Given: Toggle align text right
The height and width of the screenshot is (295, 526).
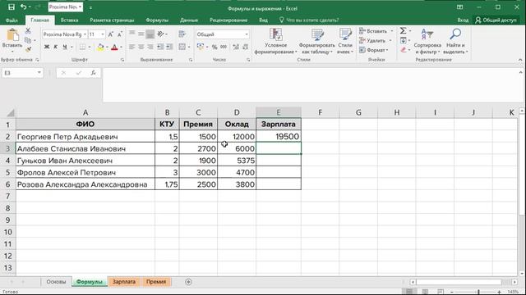Looking at the screenshot, I should (150, 47).
